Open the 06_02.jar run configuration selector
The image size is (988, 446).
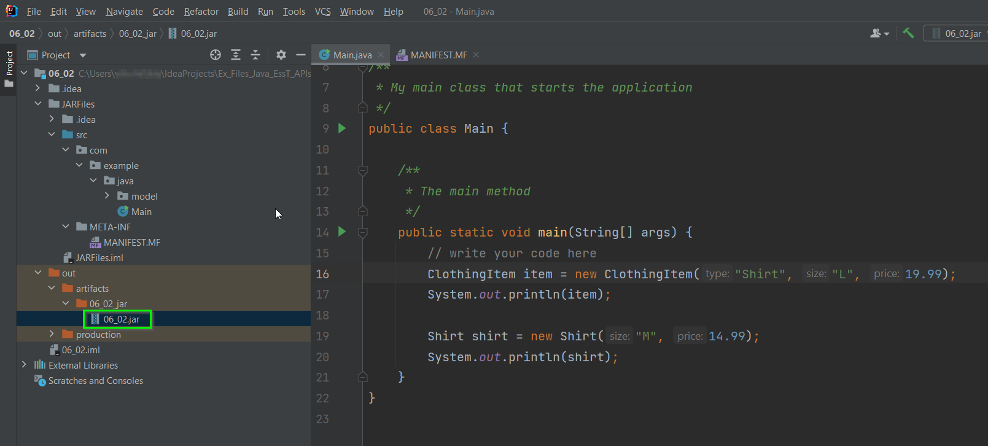(956, 33)
